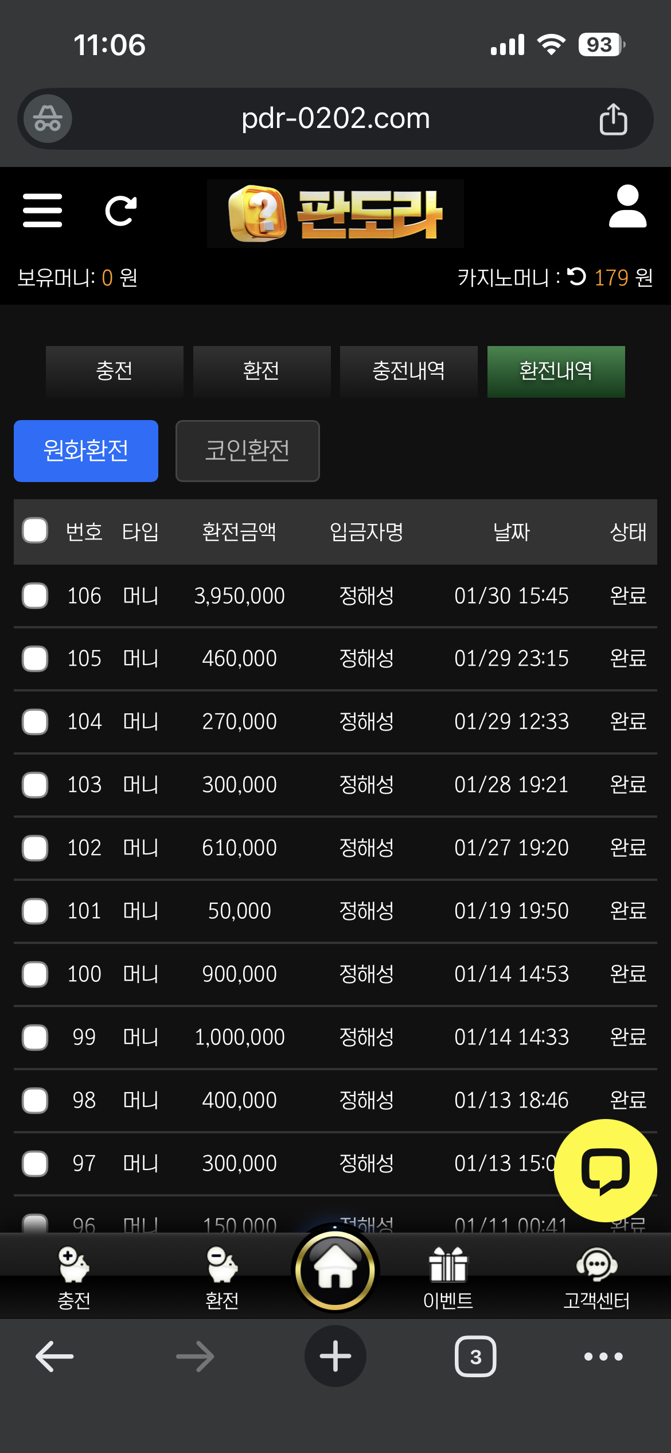Check the box for row 106

coord(35,596)
